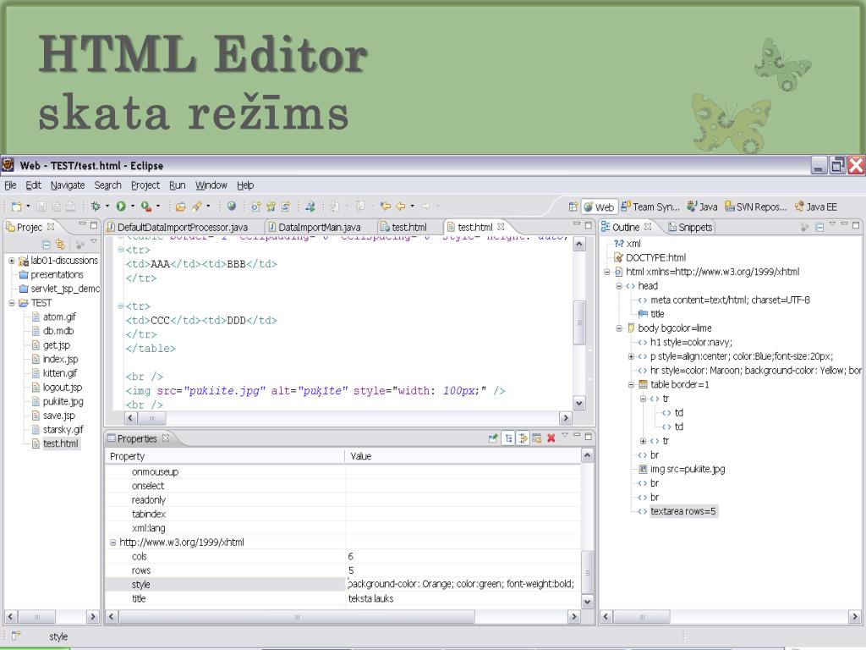This screenshot has height=650, width=866.
Task: Click the red Delete icon in Properties
Action: [551, 438]
